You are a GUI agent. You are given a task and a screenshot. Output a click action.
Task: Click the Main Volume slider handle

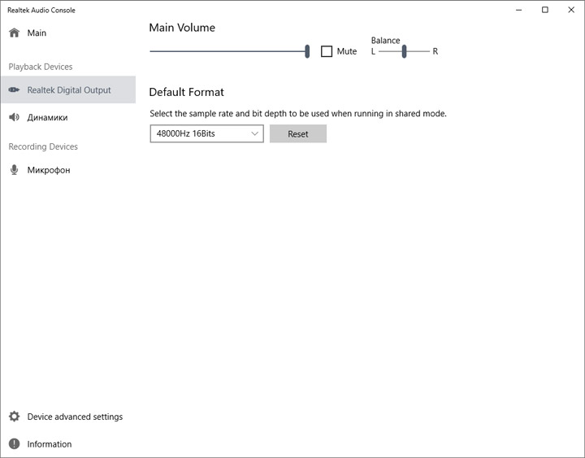307,51
